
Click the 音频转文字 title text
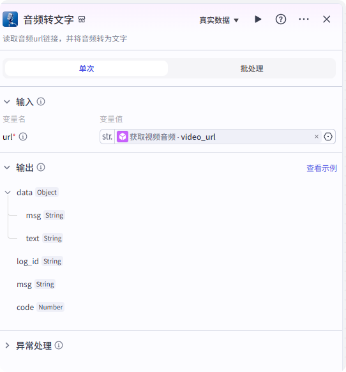click(x=49, y=20)
